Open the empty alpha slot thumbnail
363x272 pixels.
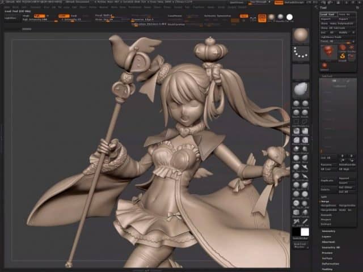(301, 72)
